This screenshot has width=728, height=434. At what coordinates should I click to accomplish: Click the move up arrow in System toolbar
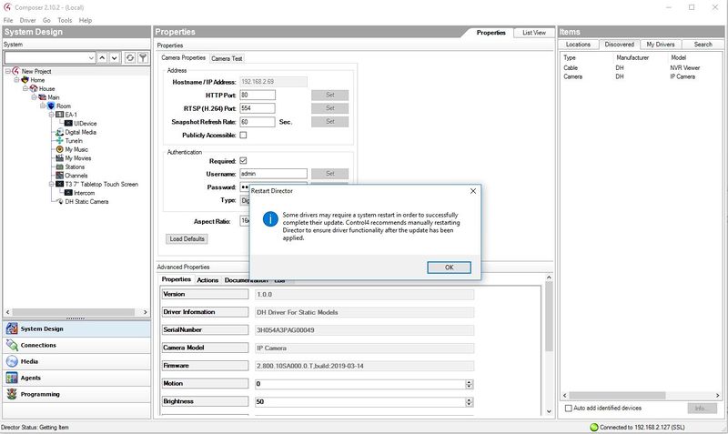(x=102, y=57)
